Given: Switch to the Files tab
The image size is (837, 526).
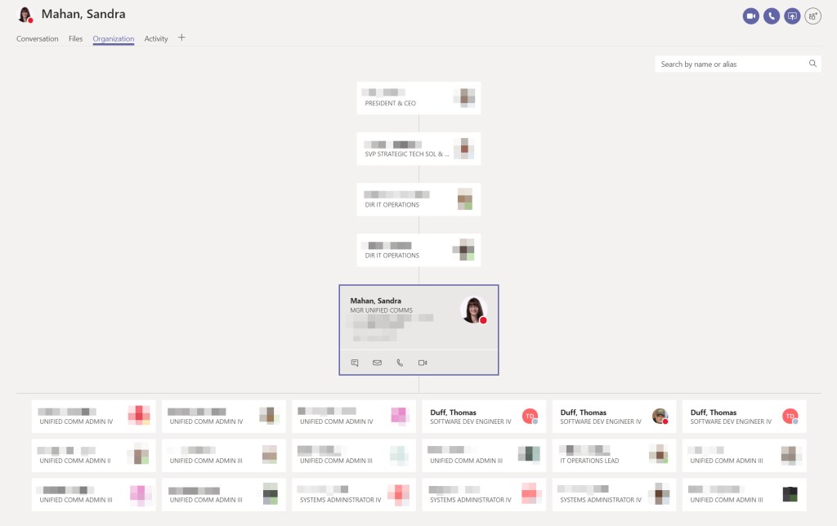Looking at the screenshot, I should pos(74,38).
